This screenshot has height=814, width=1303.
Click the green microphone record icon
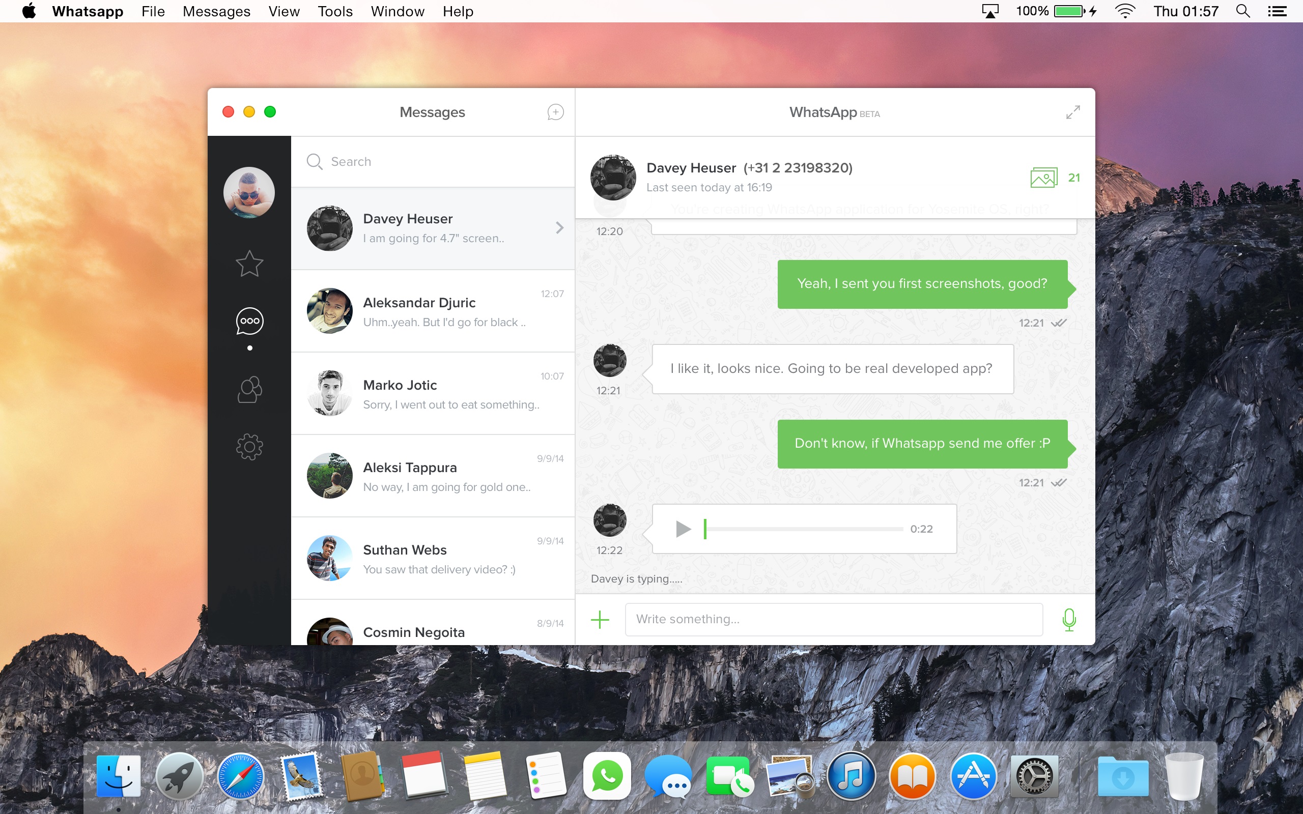coord(1069,619)
